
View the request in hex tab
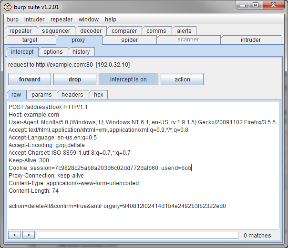[x=98, y=95]
